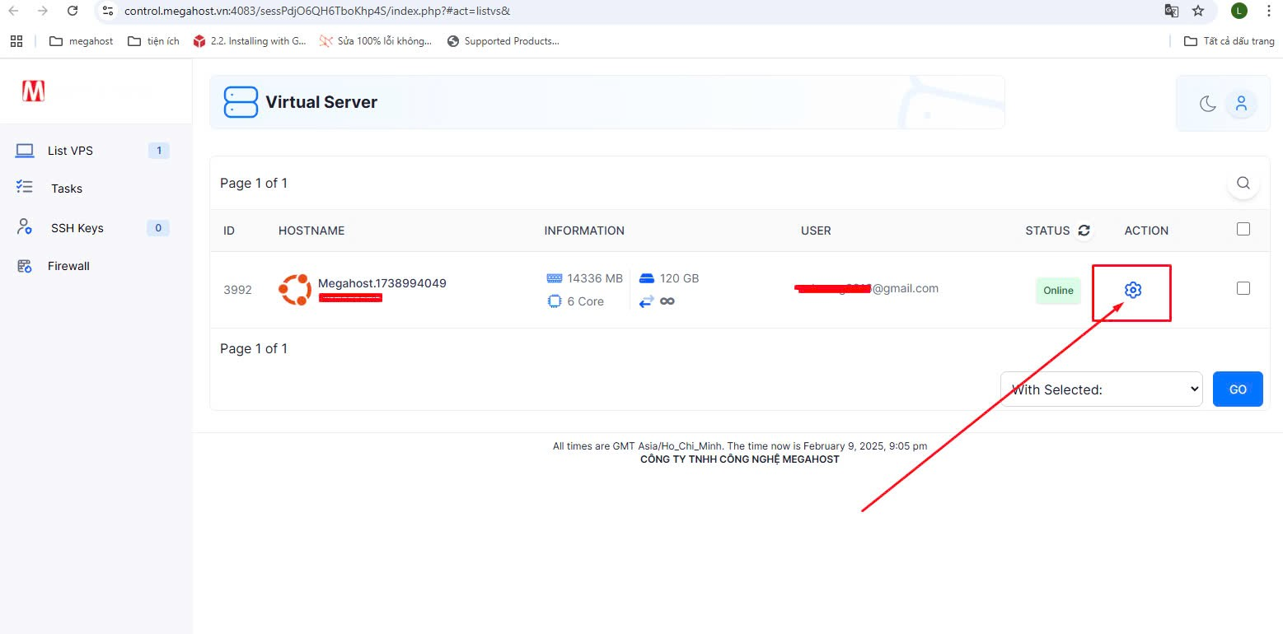The height and width of the screenshot is (634, 1283).
Task: Open the VPS manage gear icon
Action: point(1132,290)
